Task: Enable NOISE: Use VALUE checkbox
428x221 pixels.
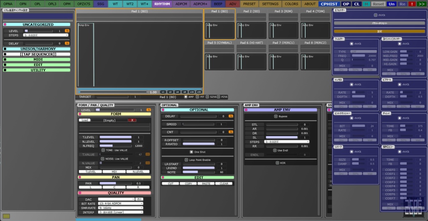Action: 103,159
